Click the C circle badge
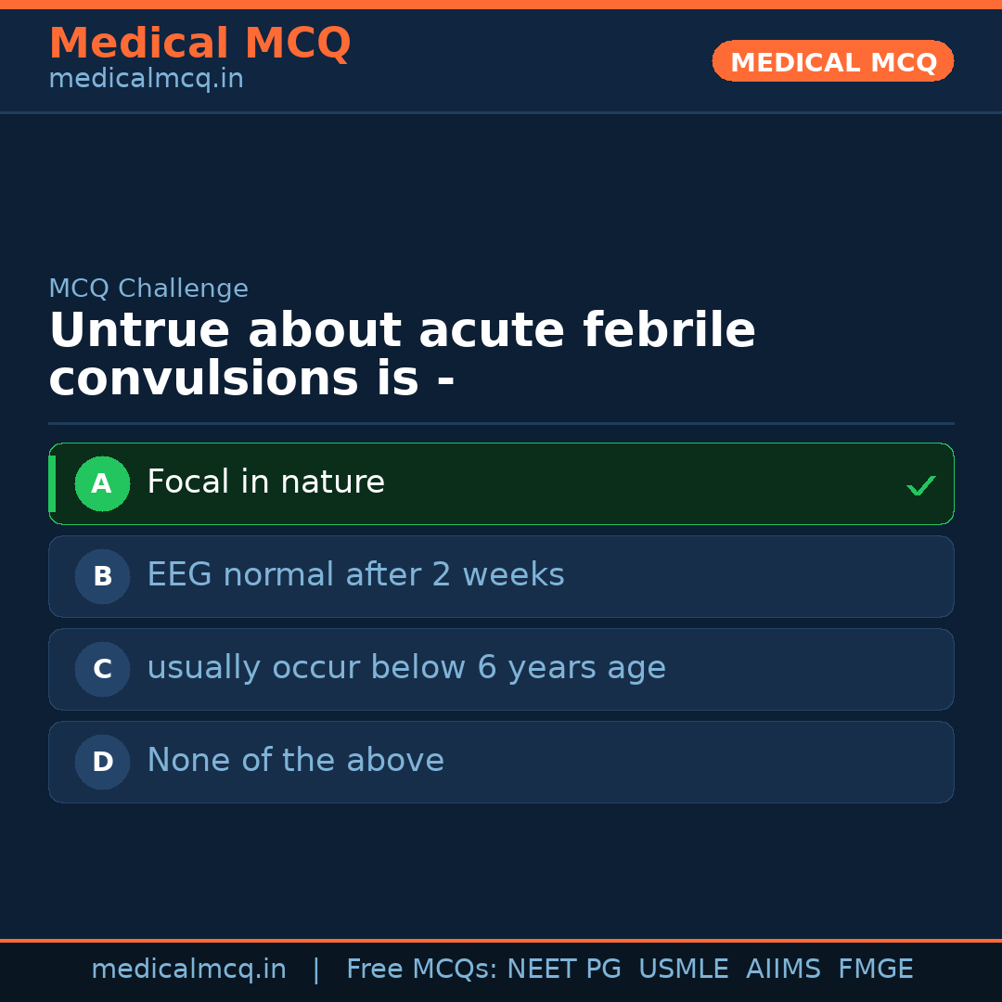Viewport: 1002px width, 1002px height. pos(102,670)
